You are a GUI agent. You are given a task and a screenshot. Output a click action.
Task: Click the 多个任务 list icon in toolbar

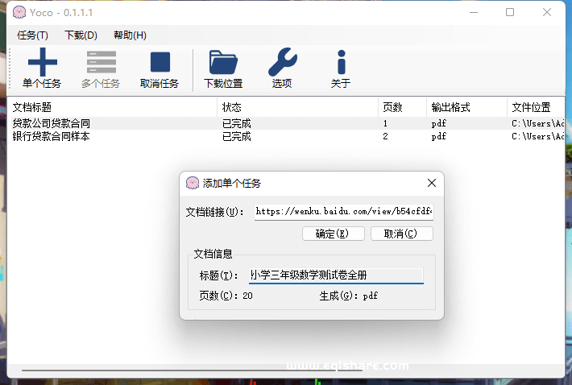point(101,61)
